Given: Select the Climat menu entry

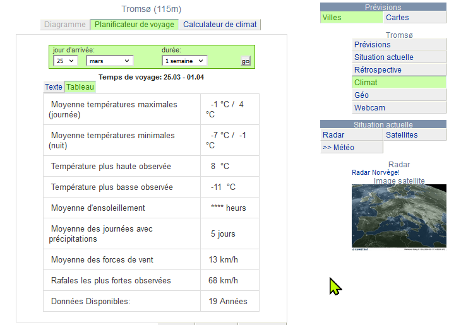Looking at the screenshot, I should click(399, 83).
